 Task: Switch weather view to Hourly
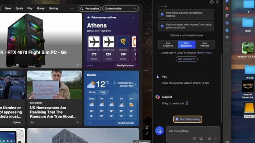(92, 92)
